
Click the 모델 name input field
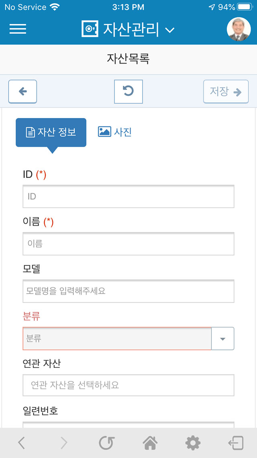click(128, 291)
